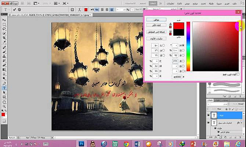
Task: Open the ملف (File) menu
Action: pos(234,3)
